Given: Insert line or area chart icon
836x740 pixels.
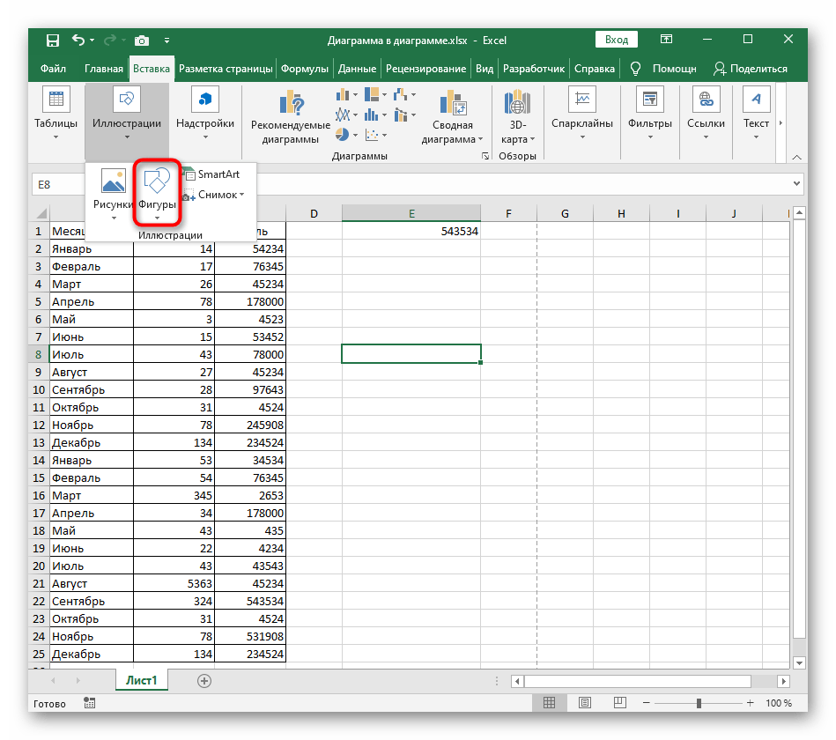Looking at the screenshot, I should point(346,115).
